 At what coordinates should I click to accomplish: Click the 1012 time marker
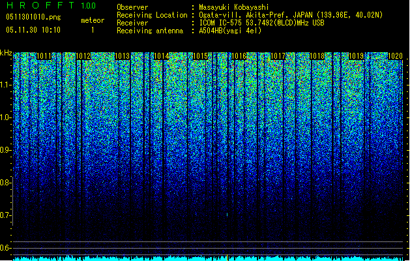click(83, 56)
